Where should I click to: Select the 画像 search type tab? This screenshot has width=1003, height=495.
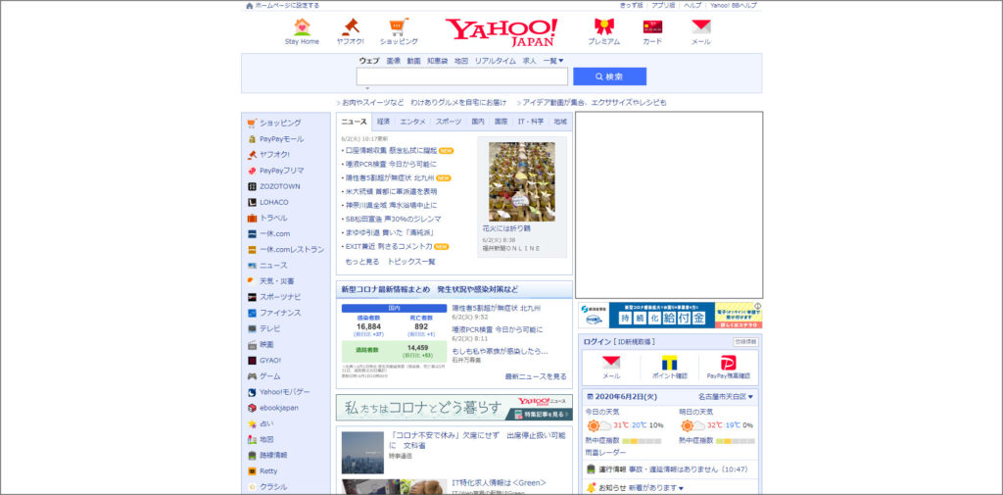(x=393, y=61)
